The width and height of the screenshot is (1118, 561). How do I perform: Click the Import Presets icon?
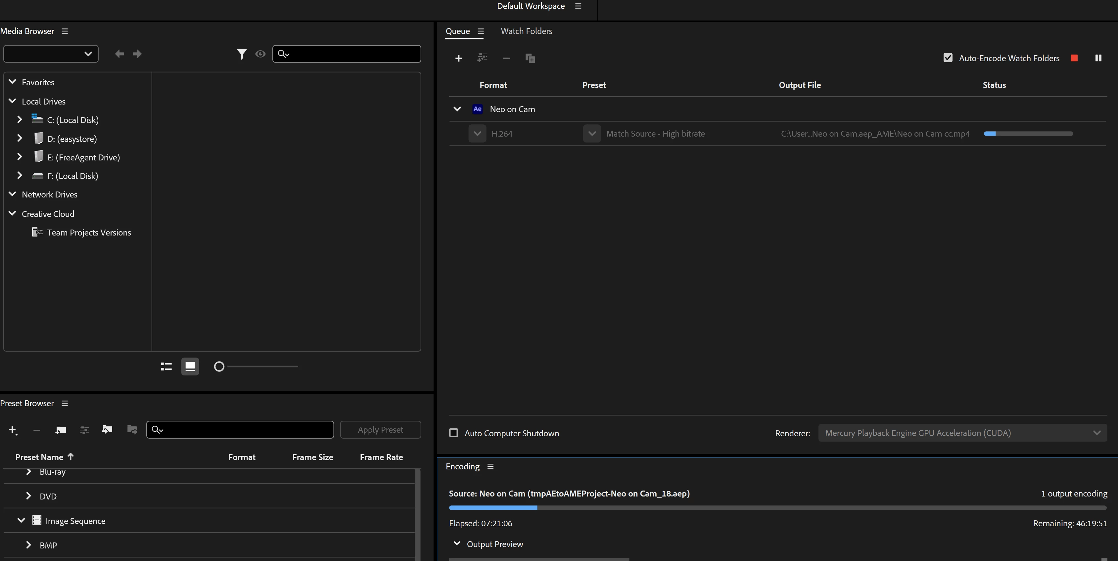(107, 430)
